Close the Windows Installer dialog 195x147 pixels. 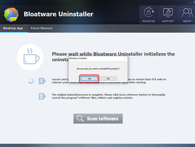[125, 58]
